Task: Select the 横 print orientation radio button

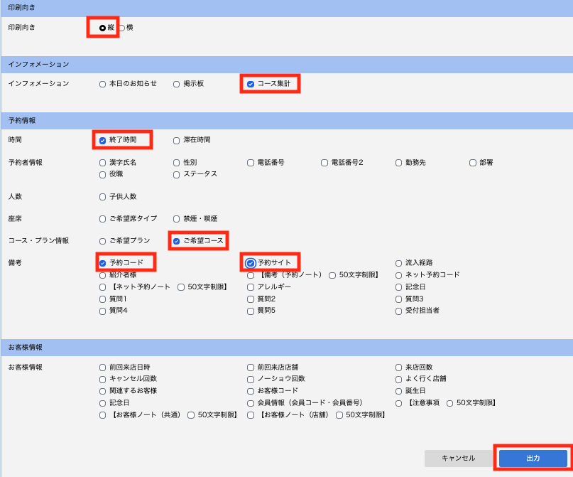Action: point(122,28)
